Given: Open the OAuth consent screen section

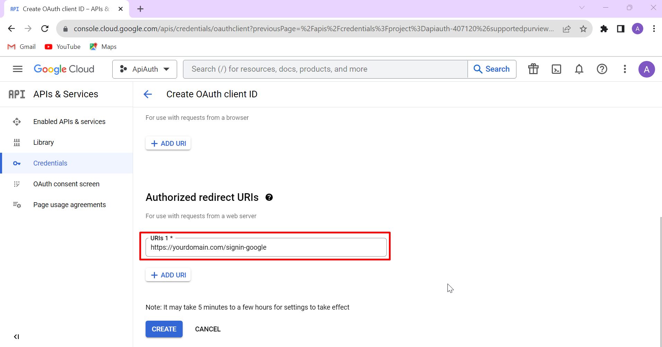Looking at the screenshot, I should pyautogui.click(x=66, y=184).
